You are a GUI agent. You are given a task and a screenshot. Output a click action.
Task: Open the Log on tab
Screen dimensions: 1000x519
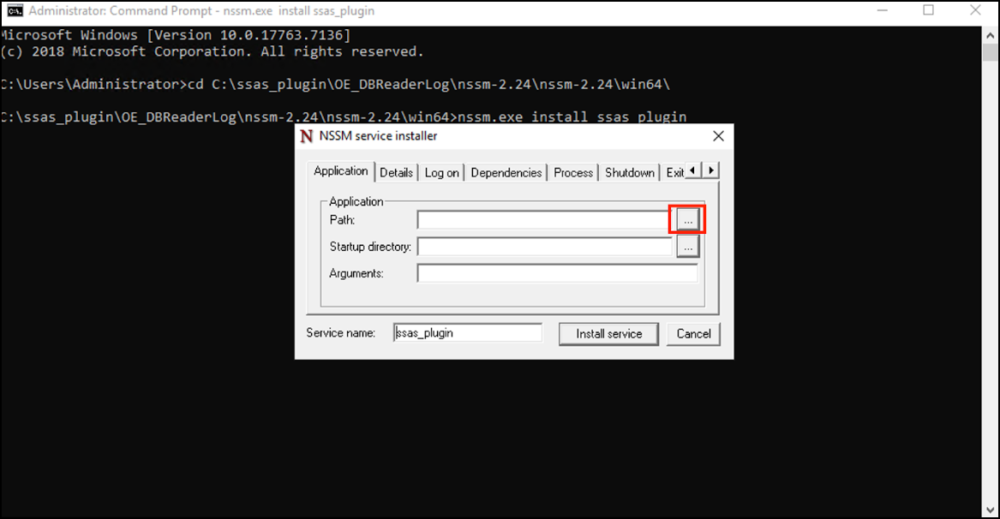[441, 173]
